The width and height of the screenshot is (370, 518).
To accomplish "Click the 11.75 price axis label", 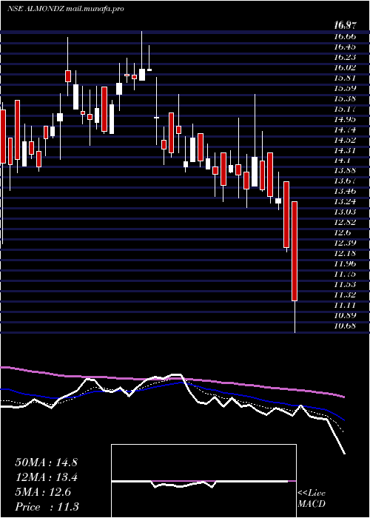I will 345,274.
